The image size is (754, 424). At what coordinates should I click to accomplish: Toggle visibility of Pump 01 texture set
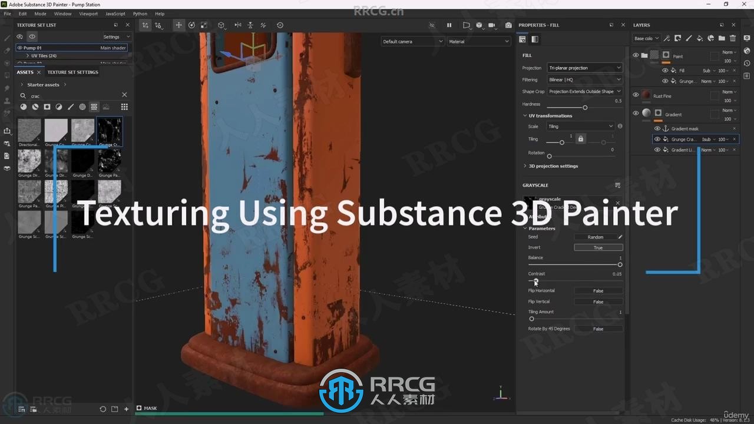[19, 48]
